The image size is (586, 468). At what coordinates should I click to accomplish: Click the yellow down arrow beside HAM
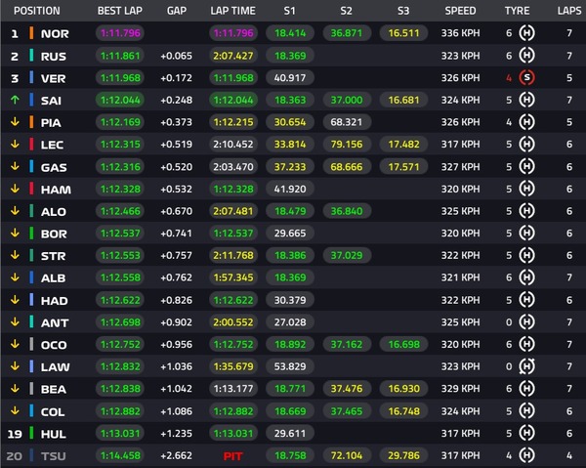click(15, 189)
